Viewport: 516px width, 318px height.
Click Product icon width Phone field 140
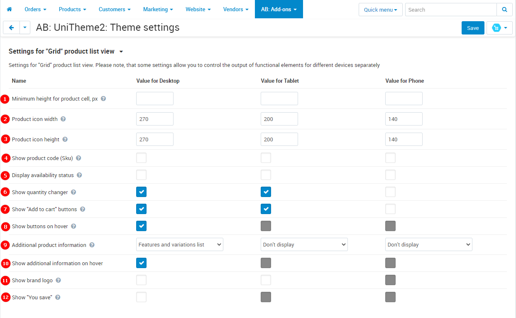point(404,119)
